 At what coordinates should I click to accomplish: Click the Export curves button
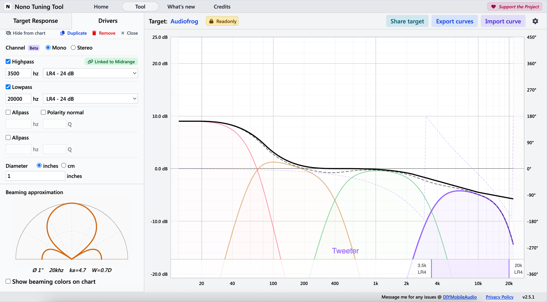point(455,21)
